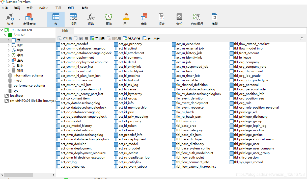The width and height of the screenshot is (307, 179).
Task: Click the sidebar scrollbar right arrow
Action: tap(53, 175)
